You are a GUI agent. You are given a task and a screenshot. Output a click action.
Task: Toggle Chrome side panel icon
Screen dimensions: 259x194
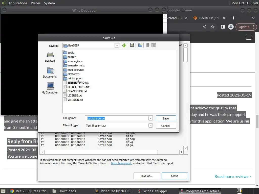click(x=223, y=27)
